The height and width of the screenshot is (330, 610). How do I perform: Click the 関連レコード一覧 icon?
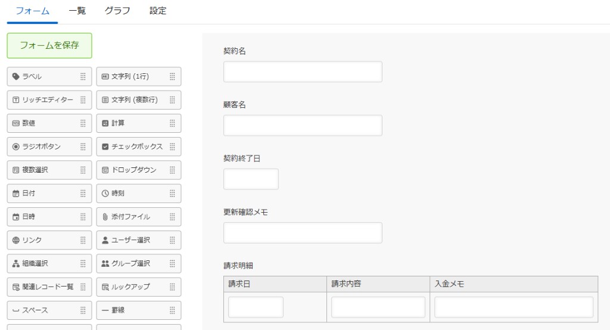point(16,287)
